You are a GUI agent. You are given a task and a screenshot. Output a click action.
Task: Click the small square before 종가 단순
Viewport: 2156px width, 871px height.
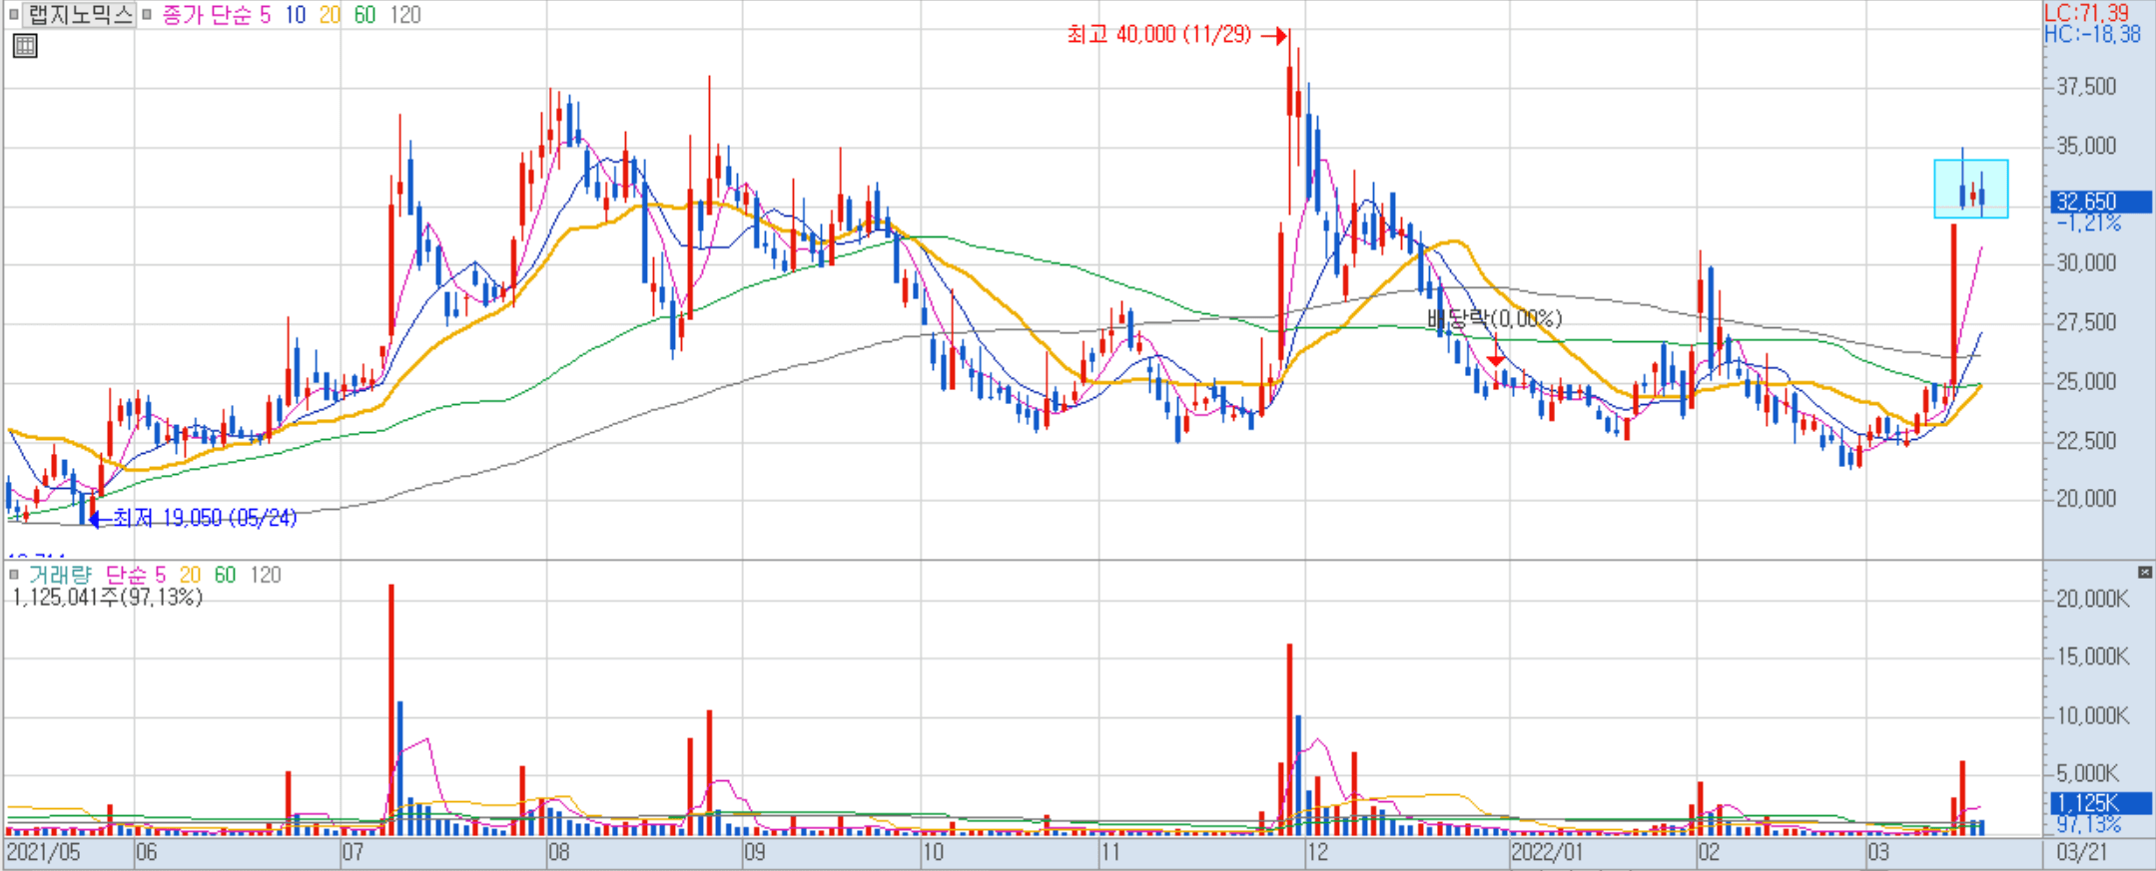pos(147,15)
